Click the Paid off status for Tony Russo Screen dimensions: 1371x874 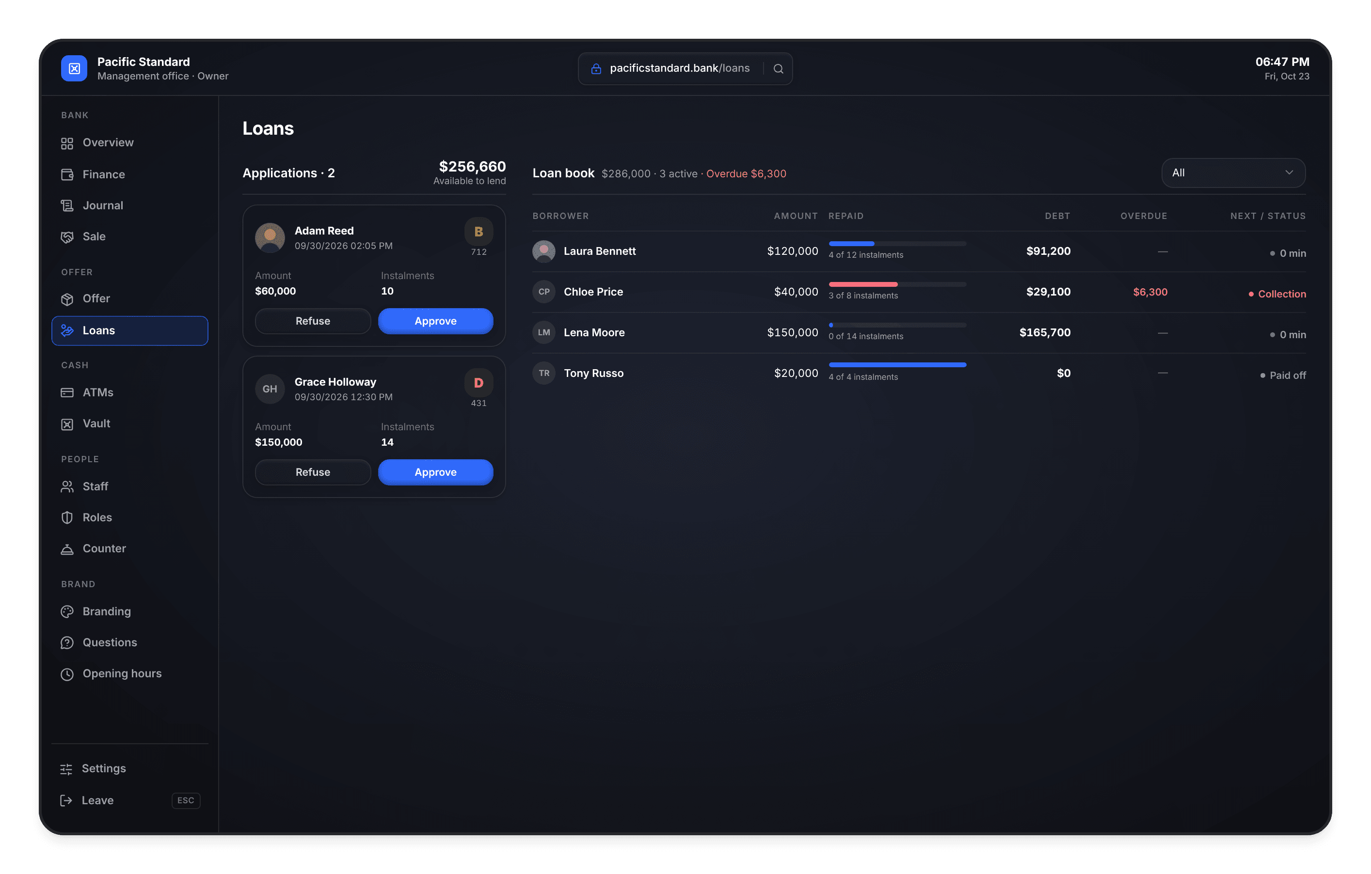pos(1283,375)
